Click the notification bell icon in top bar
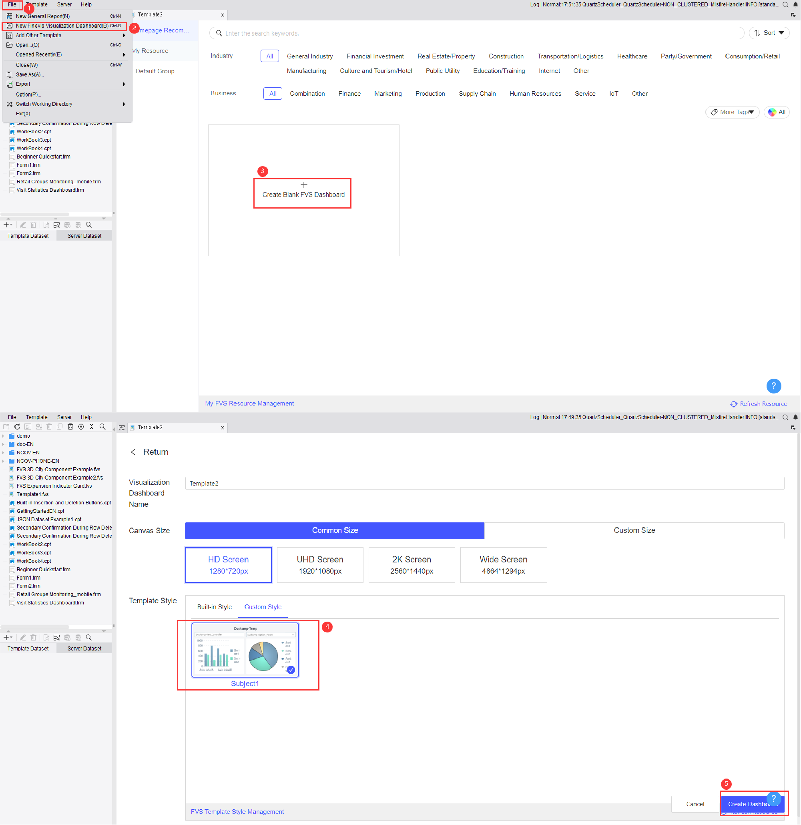Image resolution: width=801 pixels, height=825 pixels. click(795, 5)
